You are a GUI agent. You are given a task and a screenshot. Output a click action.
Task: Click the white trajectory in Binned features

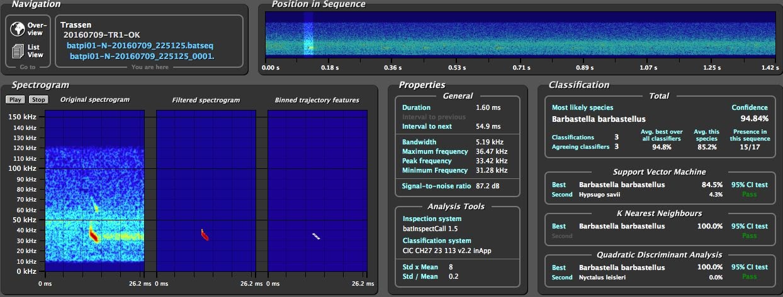click(317, 236)
